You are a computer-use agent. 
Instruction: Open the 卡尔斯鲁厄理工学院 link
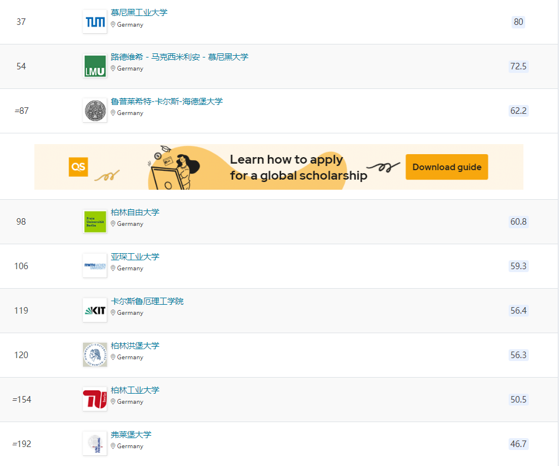[147, 301]
